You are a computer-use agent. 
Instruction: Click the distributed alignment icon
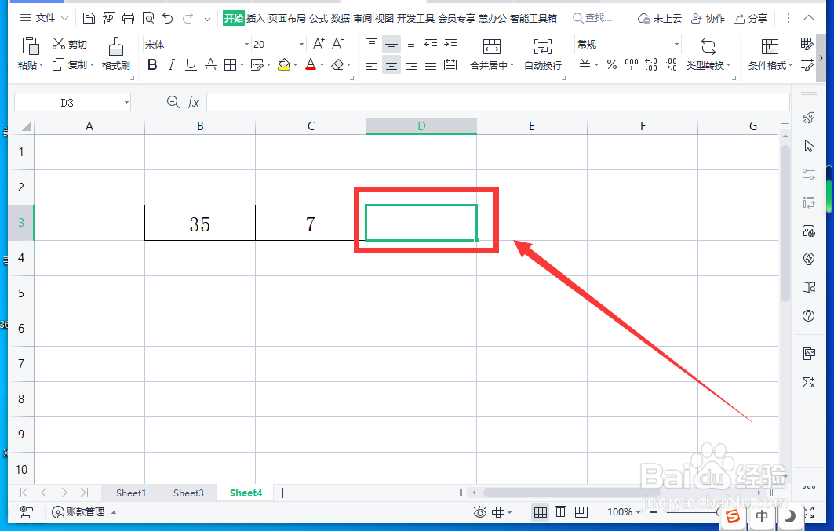pos(450,65)
